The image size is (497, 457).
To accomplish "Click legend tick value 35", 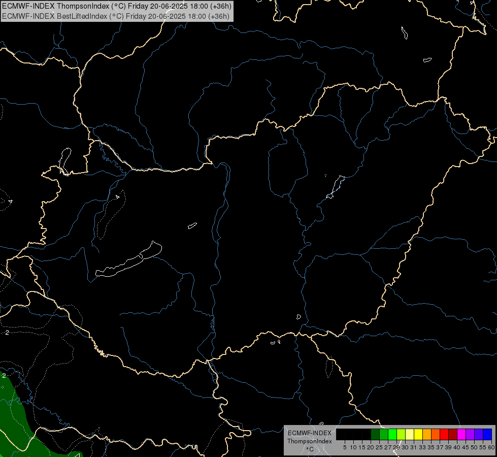I will (x=431, y=447).
